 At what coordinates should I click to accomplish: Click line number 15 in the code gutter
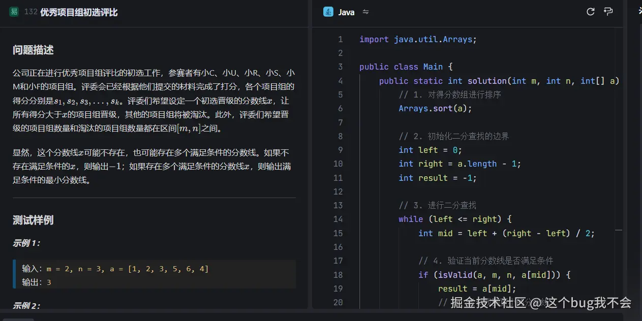[338, 233]
